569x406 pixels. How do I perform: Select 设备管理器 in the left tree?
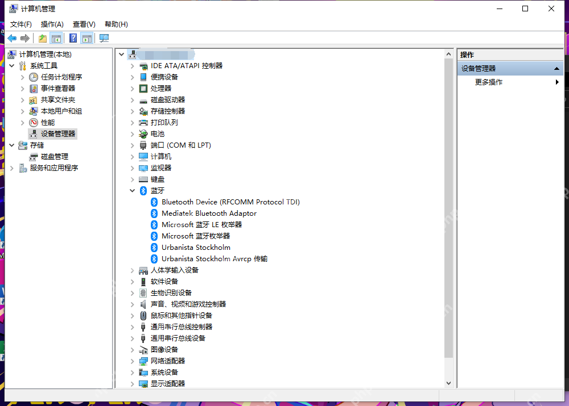coord(58,134)
